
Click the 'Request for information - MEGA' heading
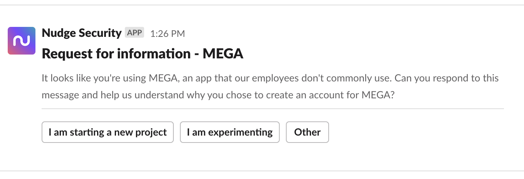[x=142, y=54]
